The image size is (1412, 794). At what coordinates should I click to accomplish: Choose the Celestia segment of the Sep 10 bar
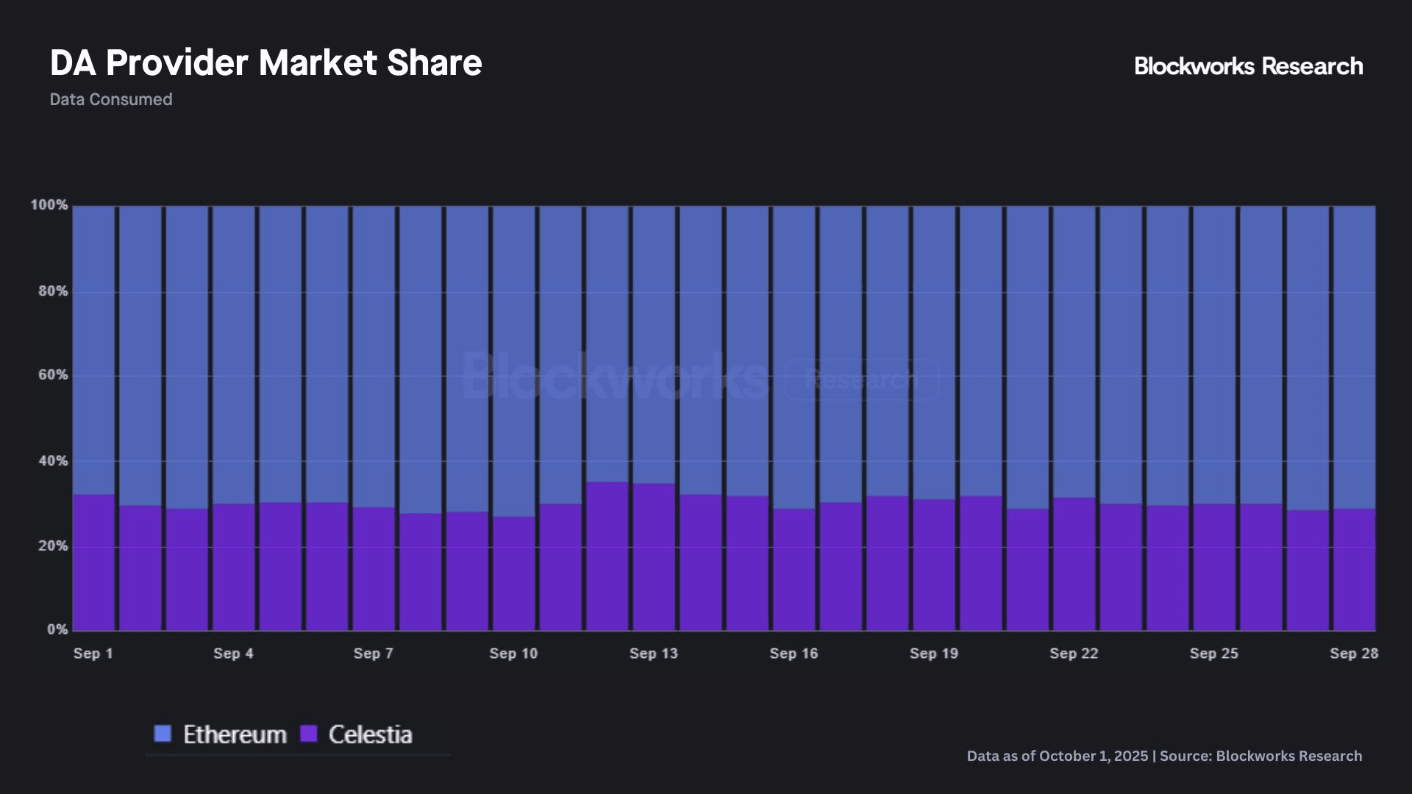coord(514,573)
